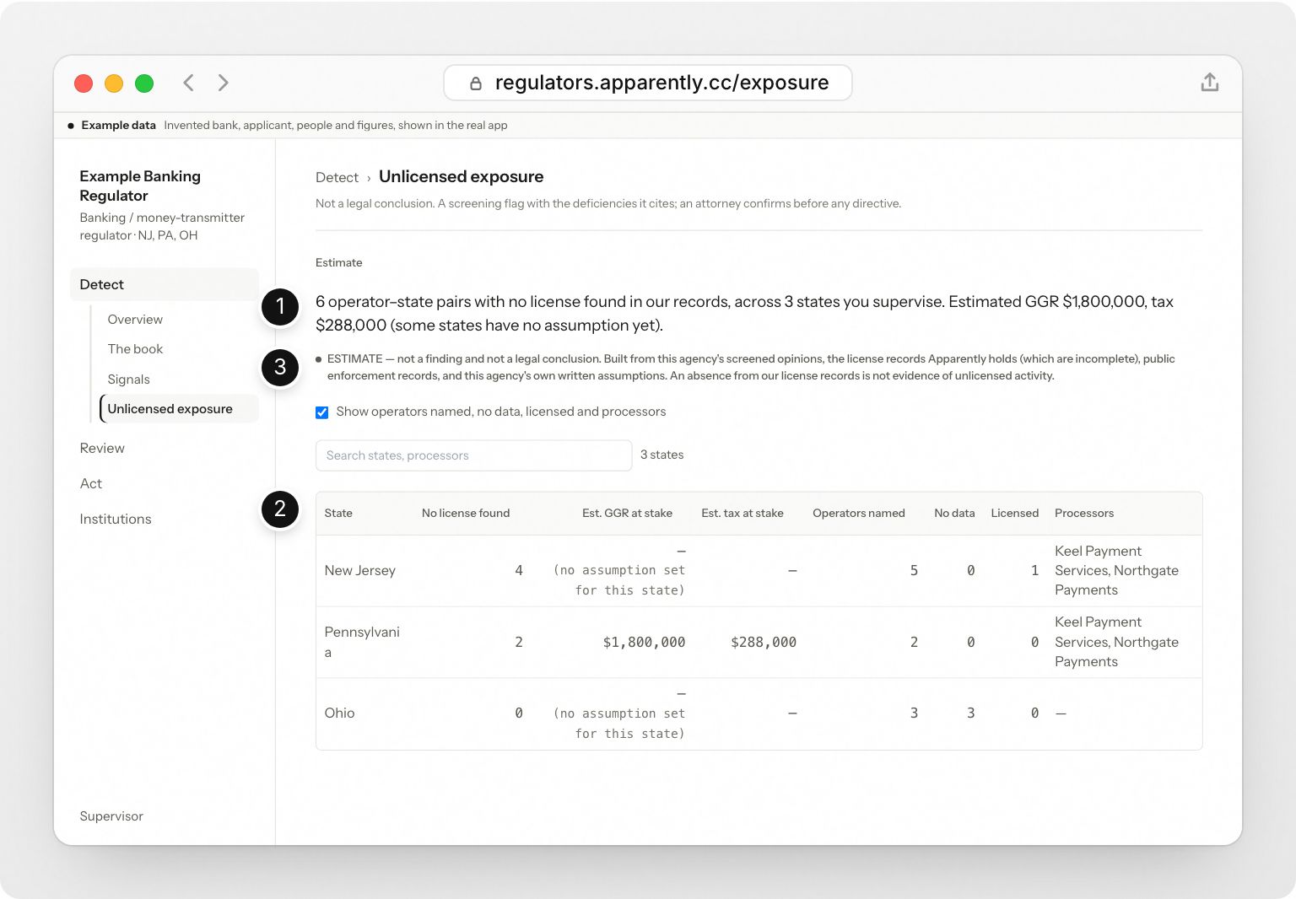Go to Signals in sidebar
This screenshot has height=899, width=1296.
pos(128,380)
